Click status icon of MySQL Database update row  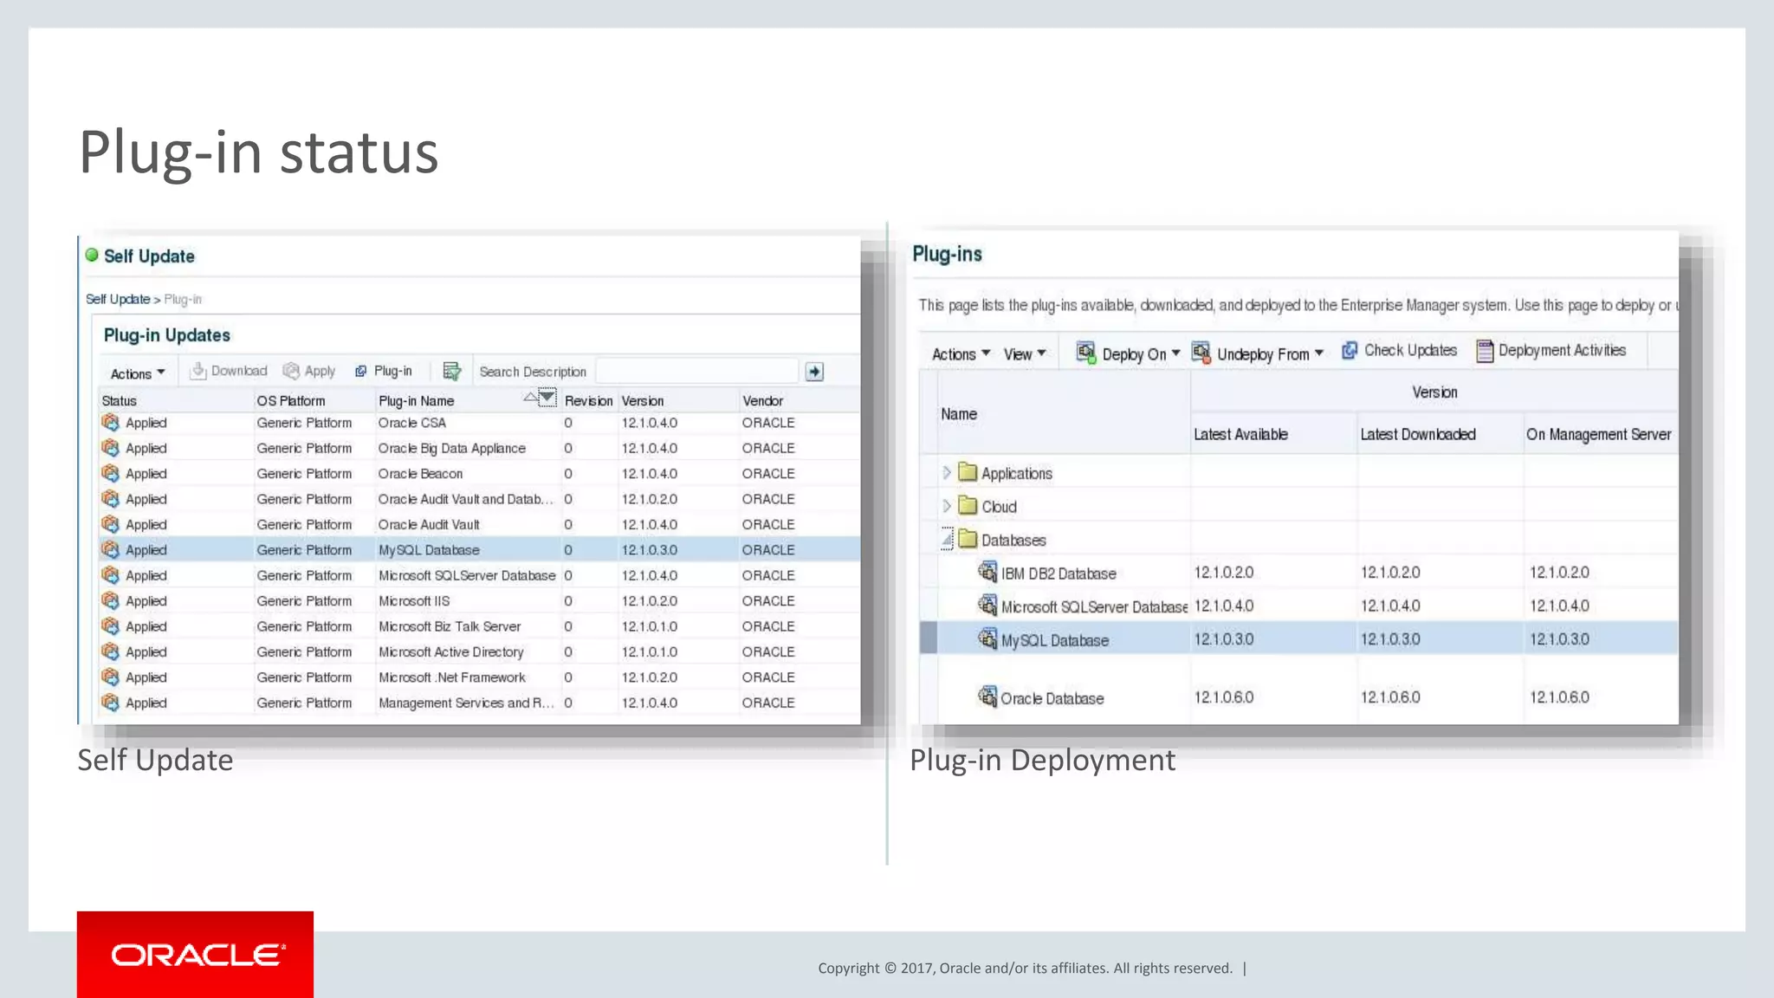(110, 549)
